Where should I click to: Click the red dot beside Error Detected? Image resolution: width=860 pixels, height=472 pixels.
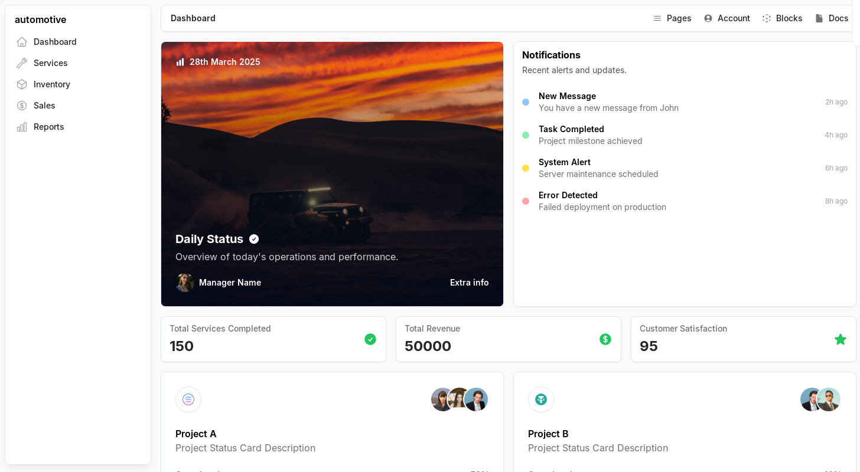[526, 201]
